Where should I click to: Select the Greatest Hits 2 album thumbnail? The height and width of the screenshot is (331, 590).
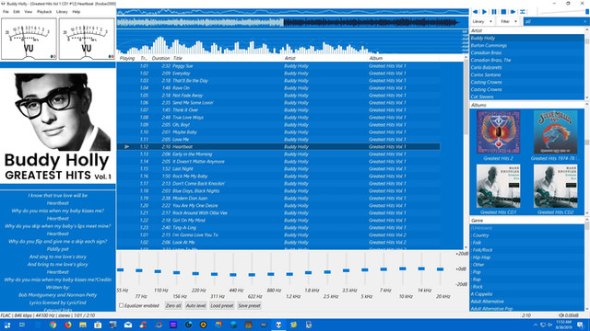(498, 132)
